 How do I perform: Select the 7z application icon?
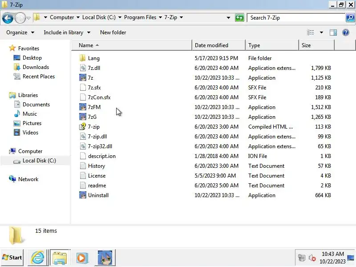tap(83, 77)
